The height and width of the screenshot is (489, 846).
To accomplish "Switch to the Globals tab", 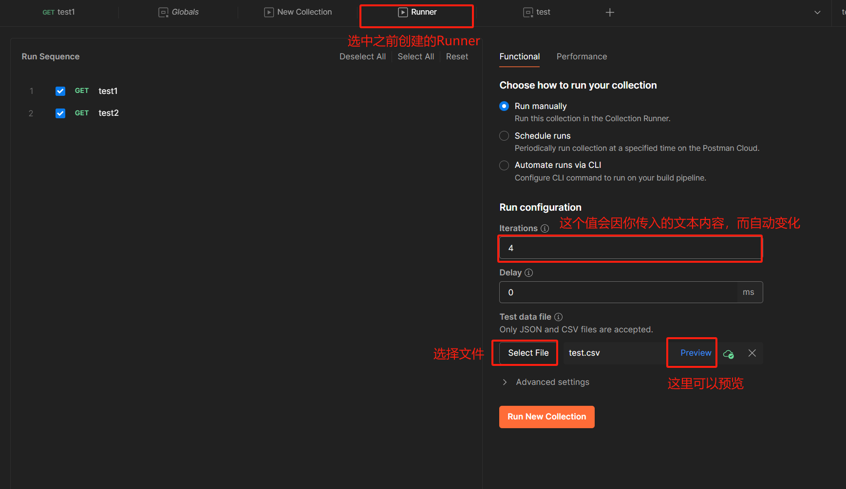I will click(x=179, y=12).
